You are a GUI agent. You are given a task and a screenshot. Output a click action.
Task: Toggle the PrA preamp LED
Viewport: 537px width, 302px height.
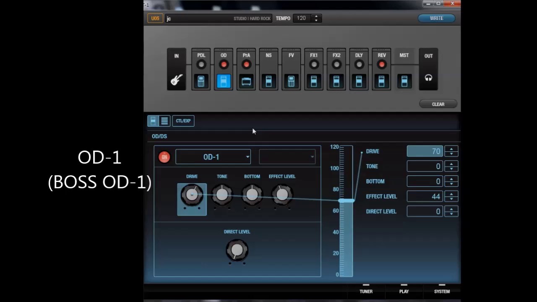[246, 65]
